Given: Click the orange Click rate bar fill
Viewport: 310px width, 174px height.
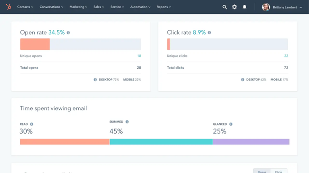Looking at the screenshot, I should (x=169, y=44).
